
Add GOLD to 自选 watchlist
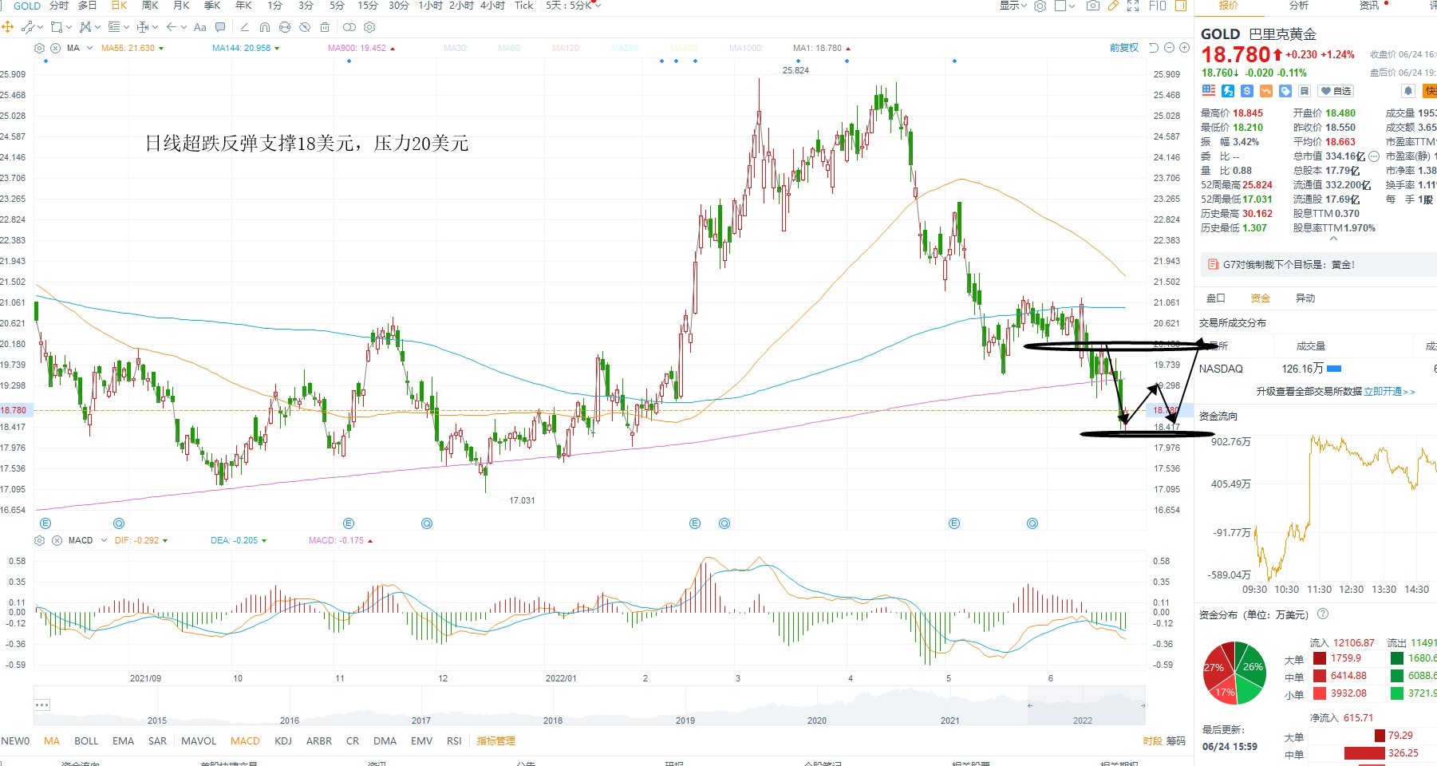point(1336,91)
